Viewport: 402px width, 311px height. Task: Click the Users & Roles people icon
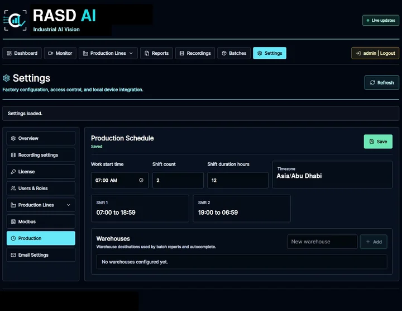13,189
